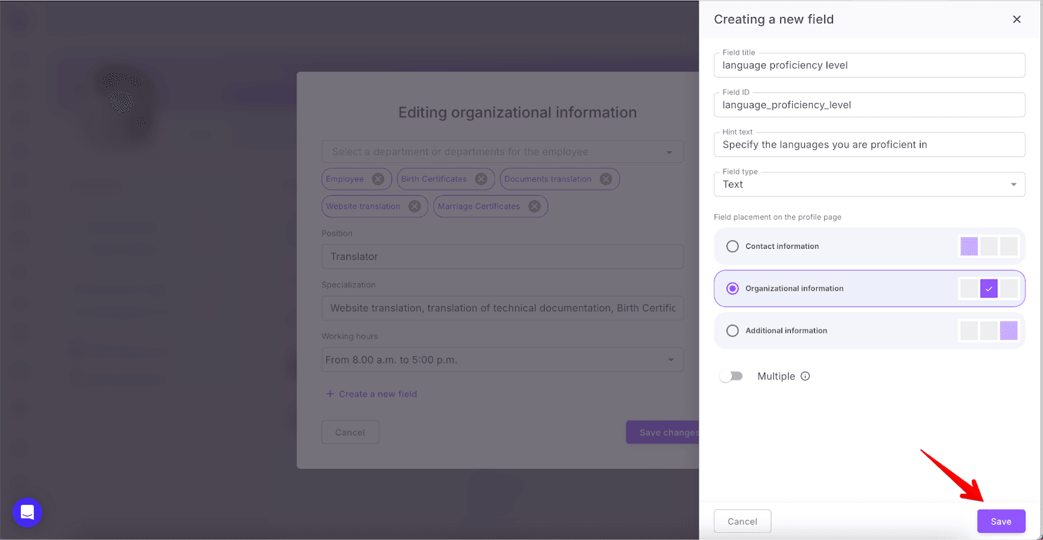Remove the Documents translation tag
Image resolution: width=1043 pixels, height=540 pixels.
[606, 179]
